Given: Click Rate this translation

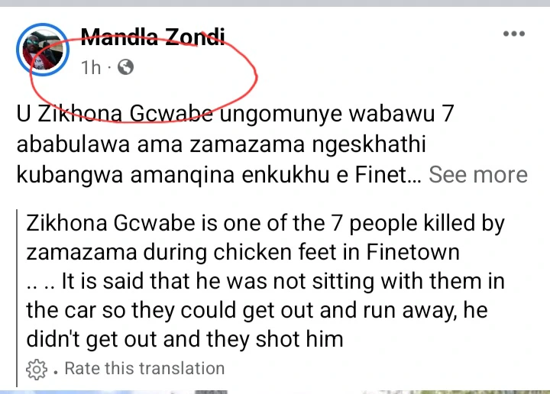Looking at the screenshot, I should (x=144, y=368).
